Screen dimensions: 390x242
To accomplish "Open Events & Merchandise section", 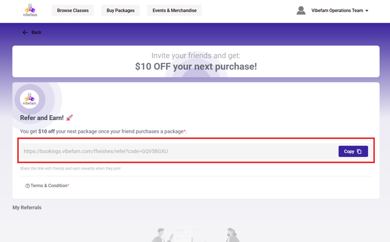I will [x=175, y=10].
